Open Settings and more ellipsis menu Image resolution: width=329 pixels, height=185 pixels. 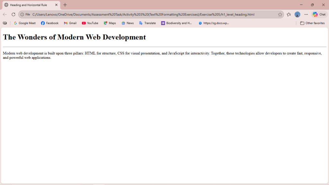tap(306, 14)
